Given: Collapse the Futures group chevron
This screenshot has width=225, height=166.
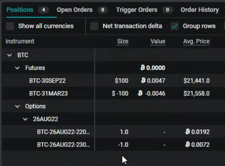Looking at the screenshot, I should click(17, 68).
